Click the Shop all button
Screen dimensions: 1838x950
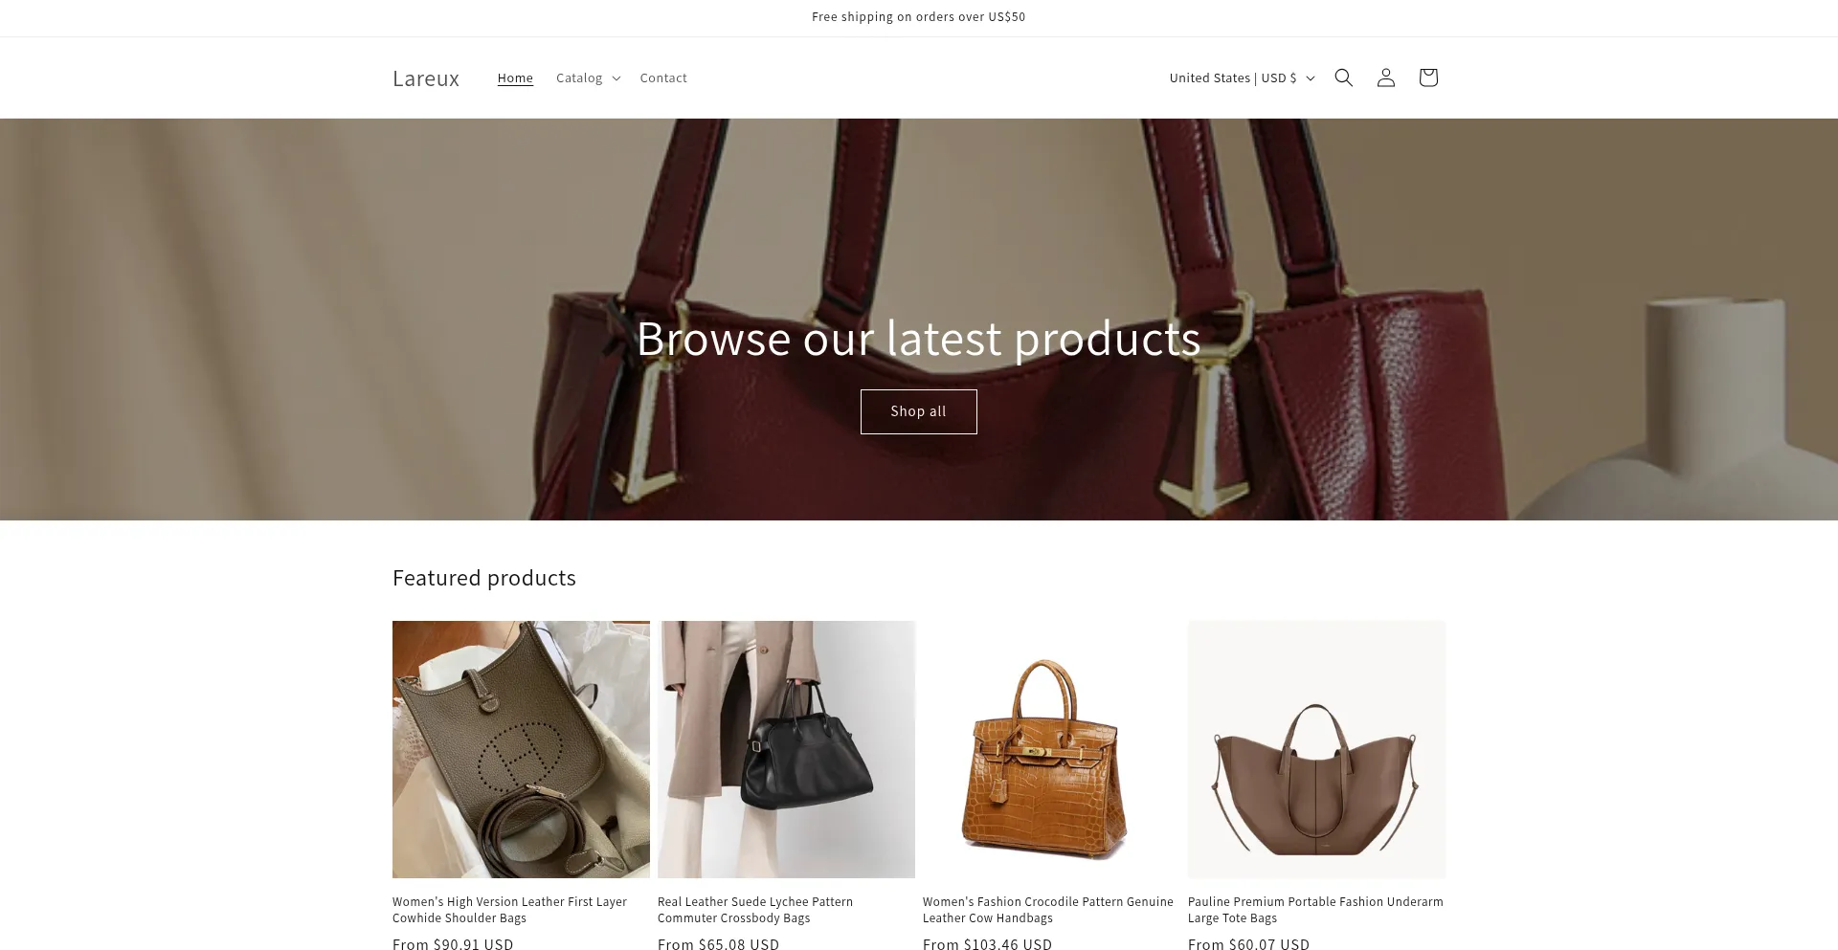(918, 411)
